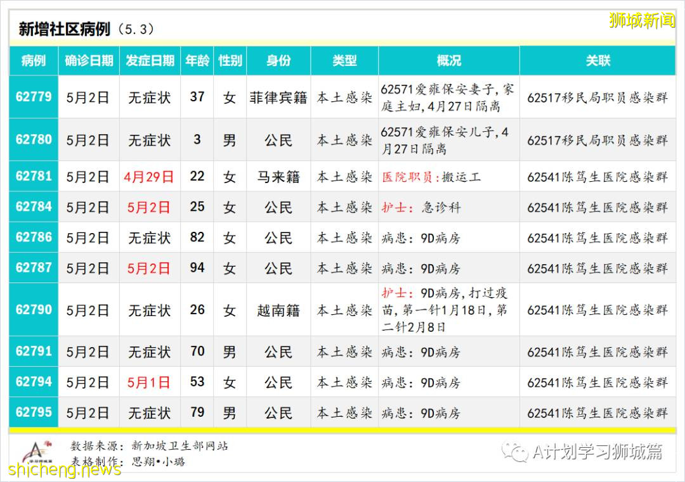The width and height of the screenshot is (685, 482).
Task: Expand the 护士：9D病房 vaccination details cell
Action: tap(450, 310)
